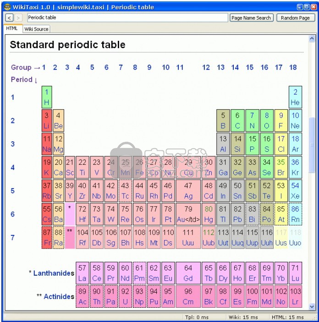
Task: Click the scrollbar down arrow
Action: (x=312, y=307)
